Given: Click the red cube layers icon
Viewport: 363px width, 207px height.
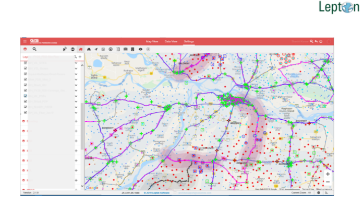Looking at the screenshot, I should [x=25, y=49].
